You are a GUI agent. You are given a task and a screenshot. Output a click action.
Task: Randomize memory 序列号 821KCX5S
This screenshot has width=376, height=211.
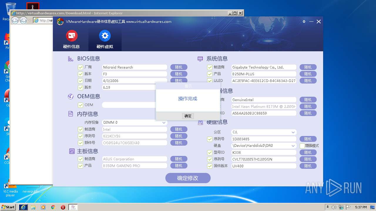(x=179, y=136)
